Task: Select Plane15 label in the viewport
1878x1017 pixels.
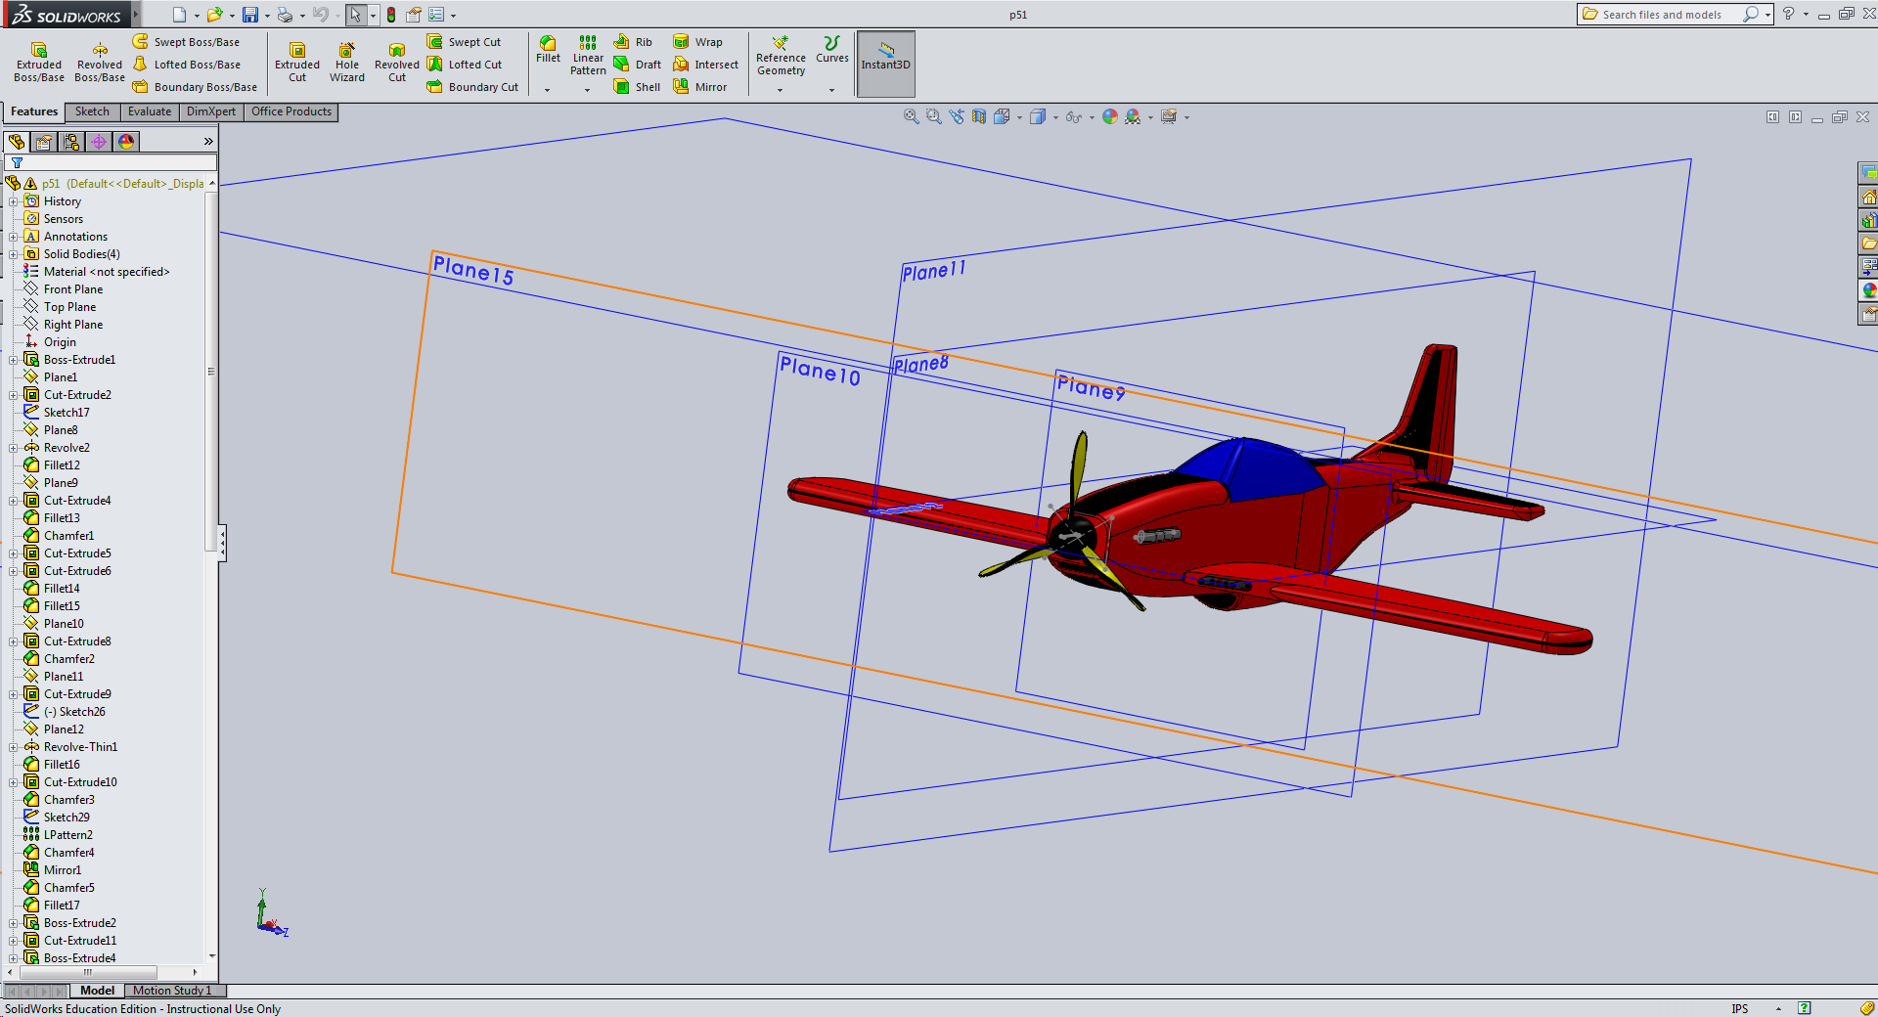Action: pyautogui.click(x=473, y=271)
